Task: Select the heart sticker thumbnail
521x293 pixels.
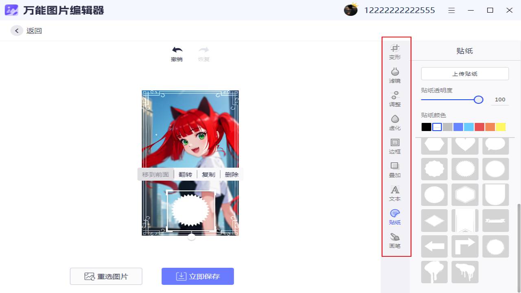Action: pyautogui.click(x=465, y=144)
